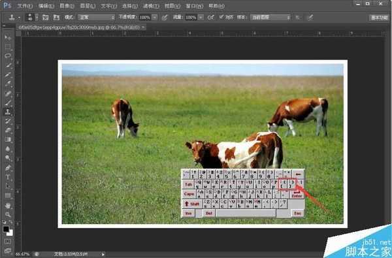Open the 模式 blending mode dropdown
Image resolution: width=392 pixels, height=258 pixels.
(96, 17)
